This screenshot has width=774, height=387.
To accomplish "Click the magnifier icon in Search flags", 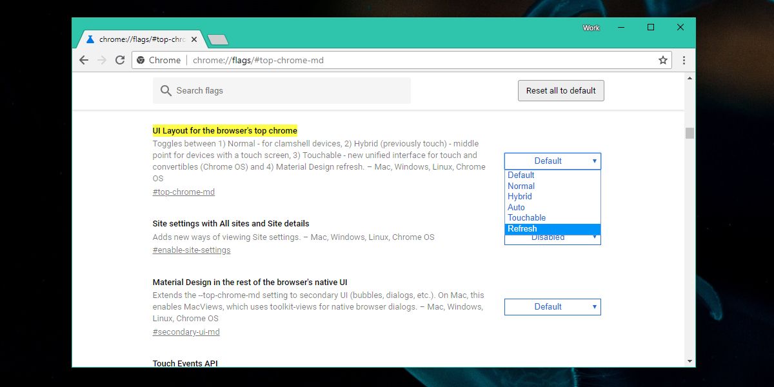I will (x=166, y=91).
